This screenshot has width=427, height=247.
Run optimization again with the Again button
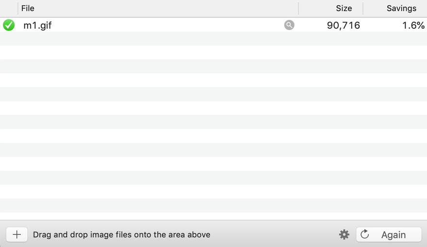[x=389, y=234]
